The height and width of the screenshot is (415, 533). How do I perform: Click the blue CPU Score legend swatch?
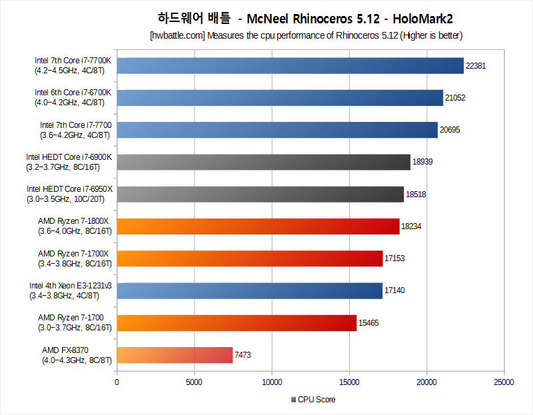(x=293, y=400)
